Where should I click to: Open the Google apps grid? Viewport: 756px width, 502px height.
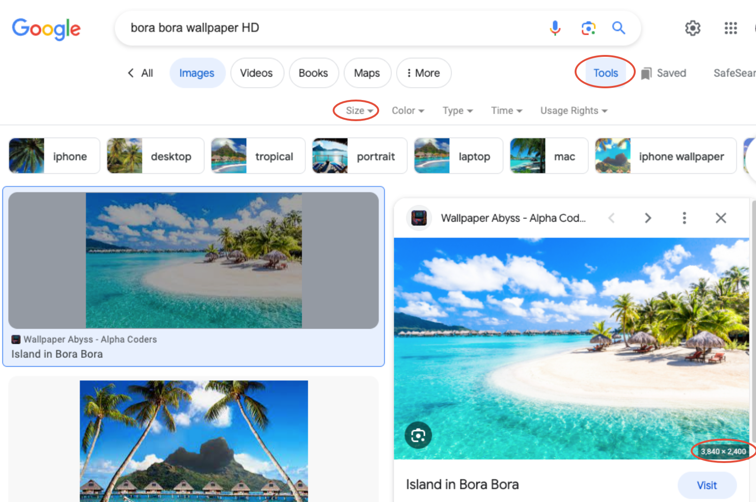[730, 28]
